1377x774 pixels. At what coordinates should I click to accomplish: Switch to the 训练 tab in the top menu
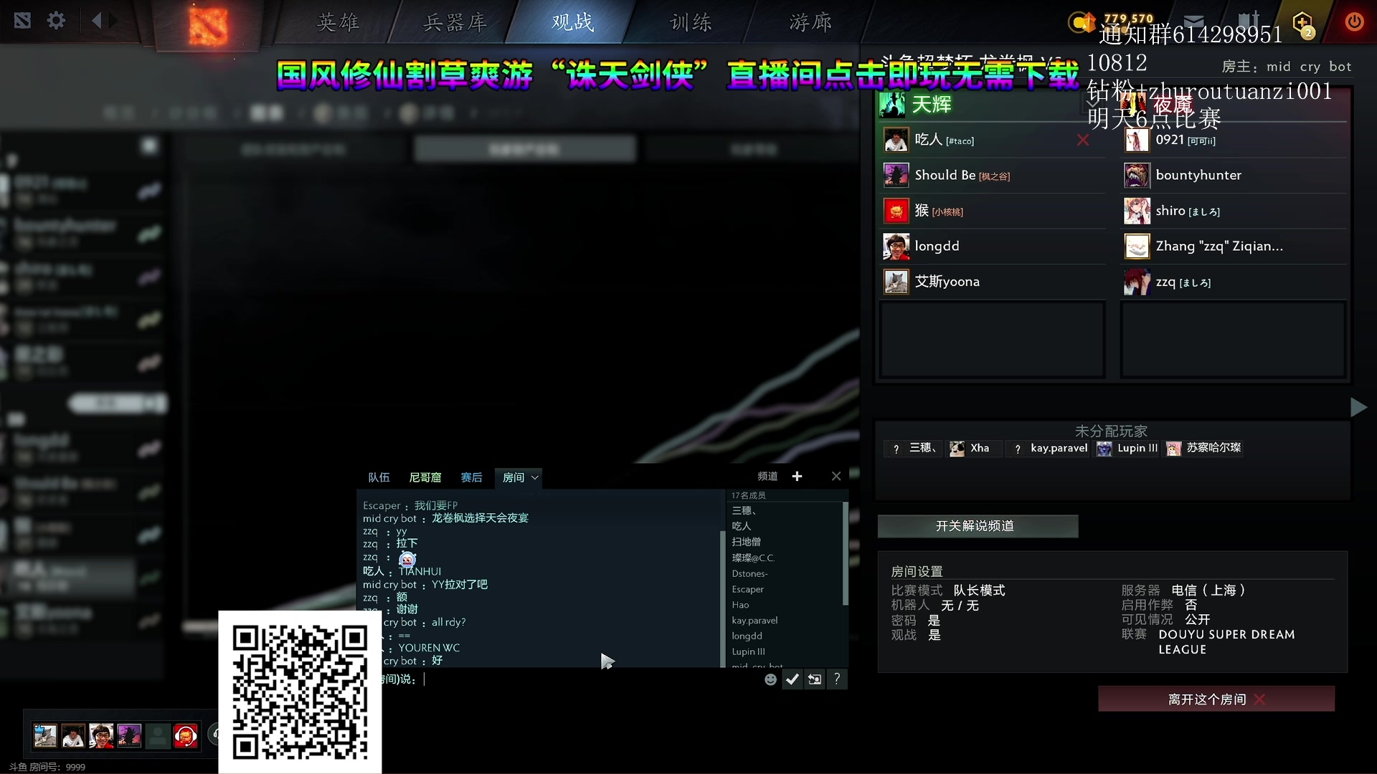690,22
